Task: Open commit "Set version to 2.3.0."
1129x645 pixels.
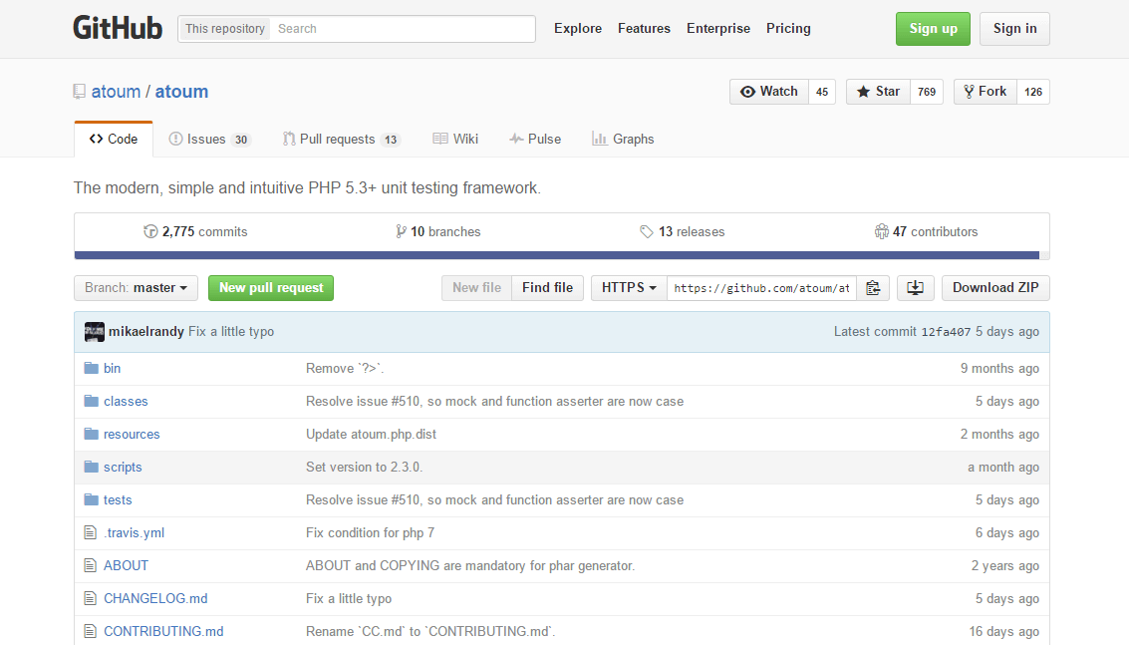Action: click(365, 467)
